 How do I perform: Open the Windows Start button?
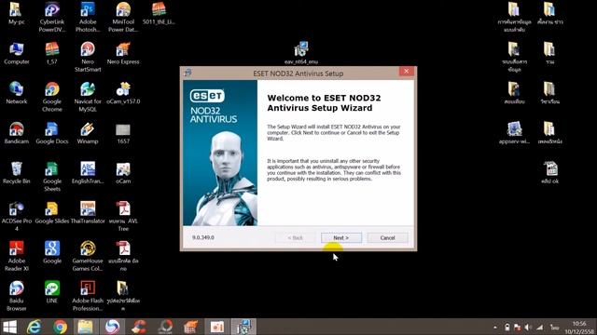pyautogui.click(x=9, y=327)
